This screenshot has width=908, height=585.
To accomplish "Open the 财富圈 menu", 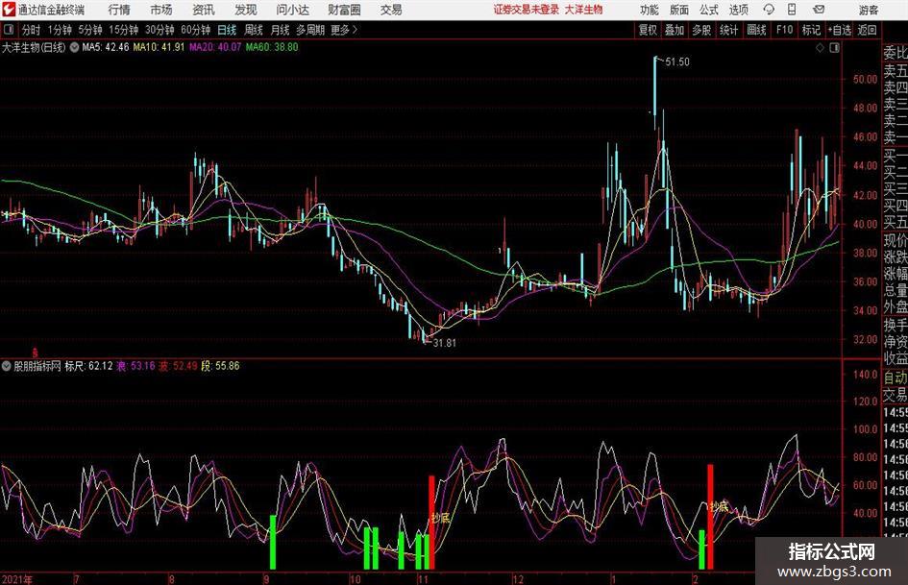I will [x=344, y=10].
